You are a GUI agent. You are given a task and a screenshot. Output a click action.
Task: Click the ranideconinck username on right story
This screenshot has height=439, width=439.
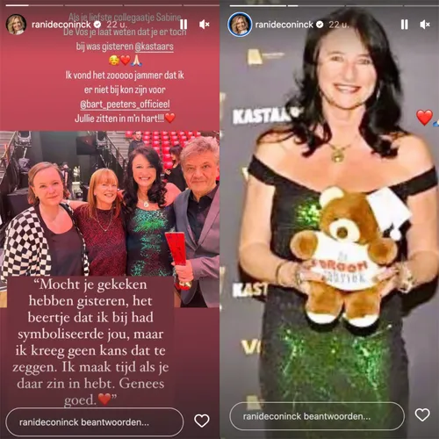[284, 25]
